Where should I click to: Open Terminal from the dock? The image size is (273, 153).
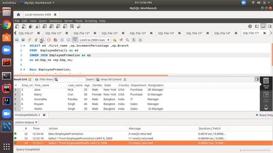[7, 76]
